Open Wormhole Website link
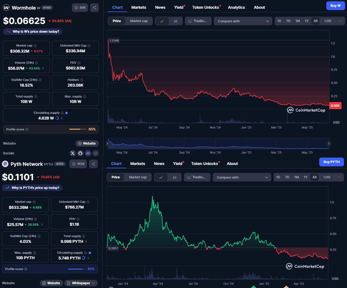Image resolution: width=347 pixels, height=288 pixels. [x=87, y=143]
